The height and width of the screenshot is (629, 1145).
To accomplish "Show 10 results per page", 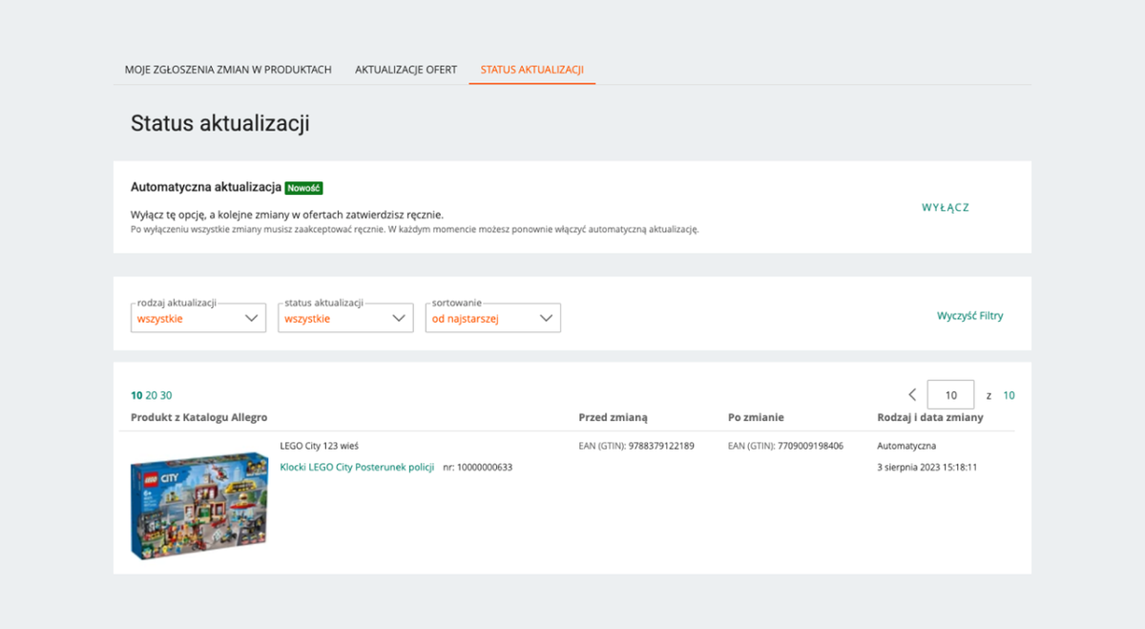I will (136, 395).
